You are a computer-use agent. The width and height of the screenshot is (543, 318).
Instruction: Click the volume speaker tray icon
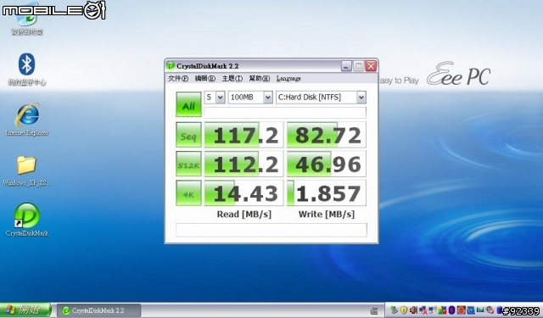coord(413,310)
